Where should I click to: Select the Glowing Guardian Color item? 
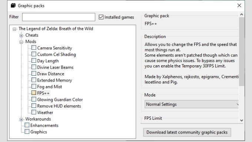pos(60,99)
